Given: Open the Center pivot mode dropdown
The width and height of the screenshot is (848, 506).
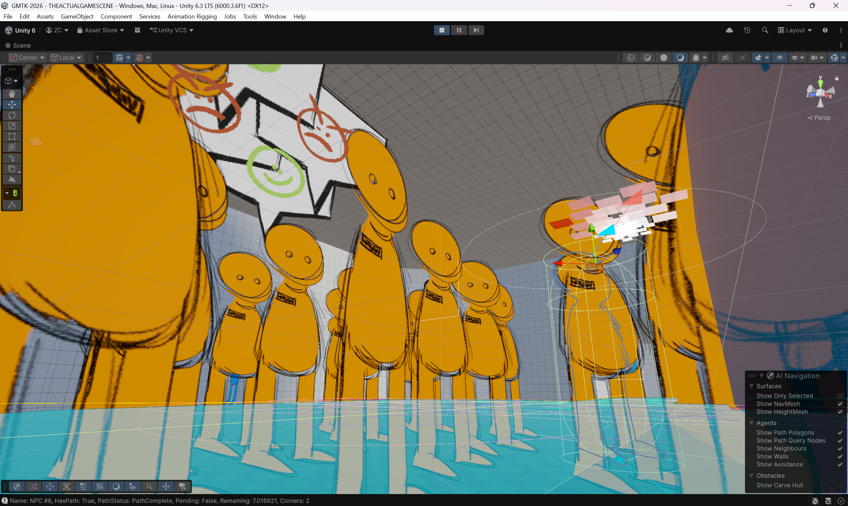Looking at the screenshot, I should [27, 58].
